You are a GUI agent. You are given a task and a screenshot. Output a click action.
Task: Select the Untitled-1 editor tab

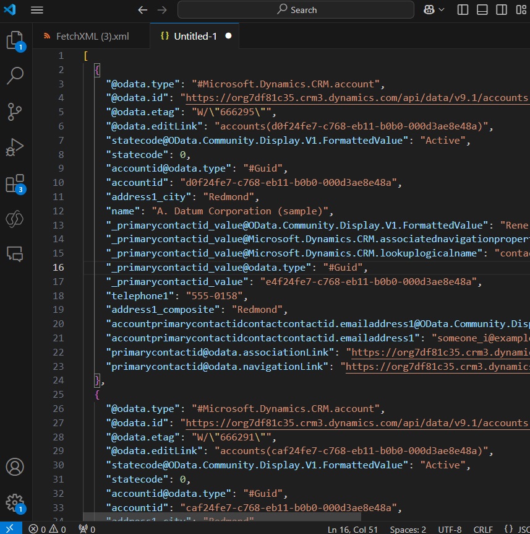coord(195,36)
